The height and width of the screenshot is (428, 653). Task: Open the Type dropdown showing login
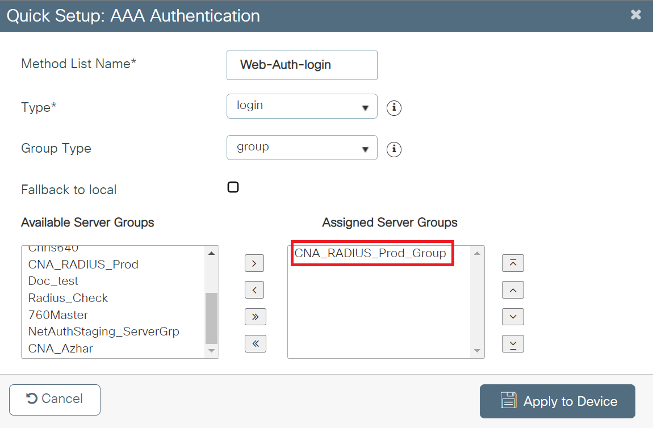coord(302,106)
